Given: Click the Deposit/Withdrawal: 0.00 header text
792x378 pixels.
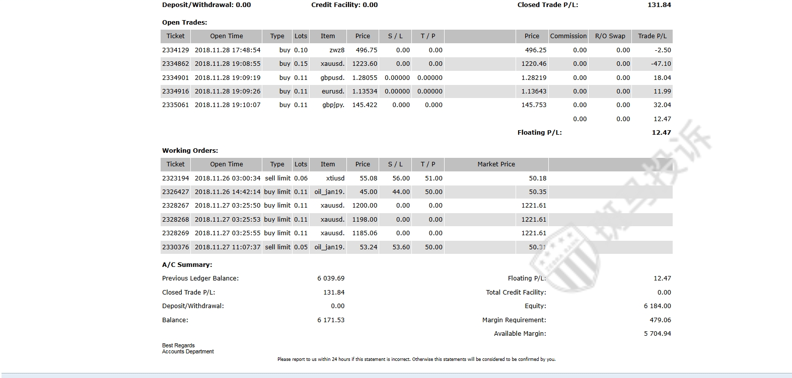Looking at the screenshot, I should 206,5.
